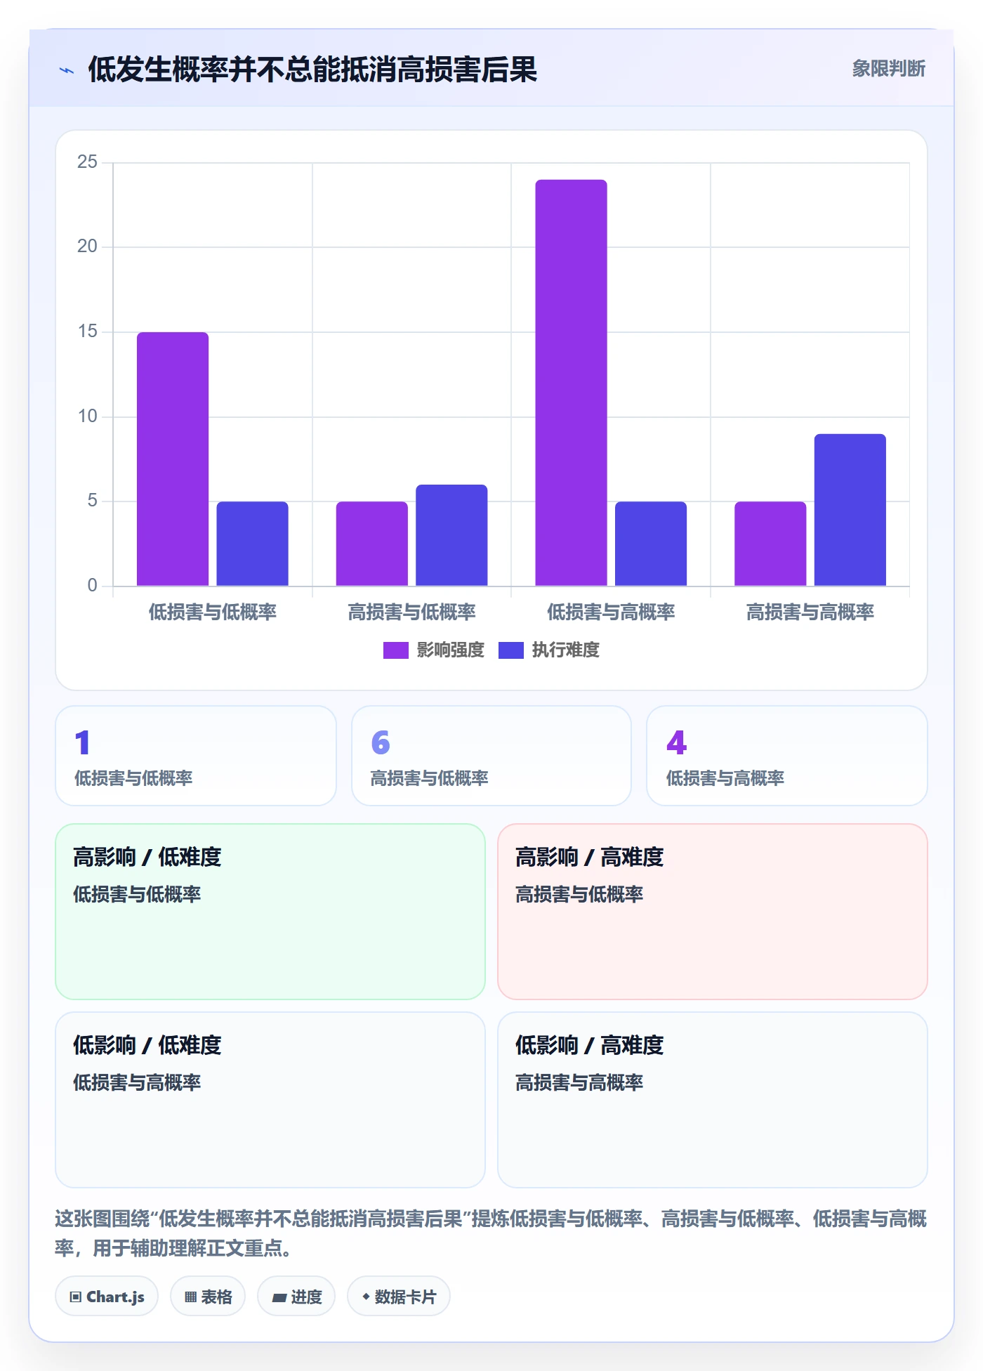Click the lightning icon beside the title

coord(67,70)
